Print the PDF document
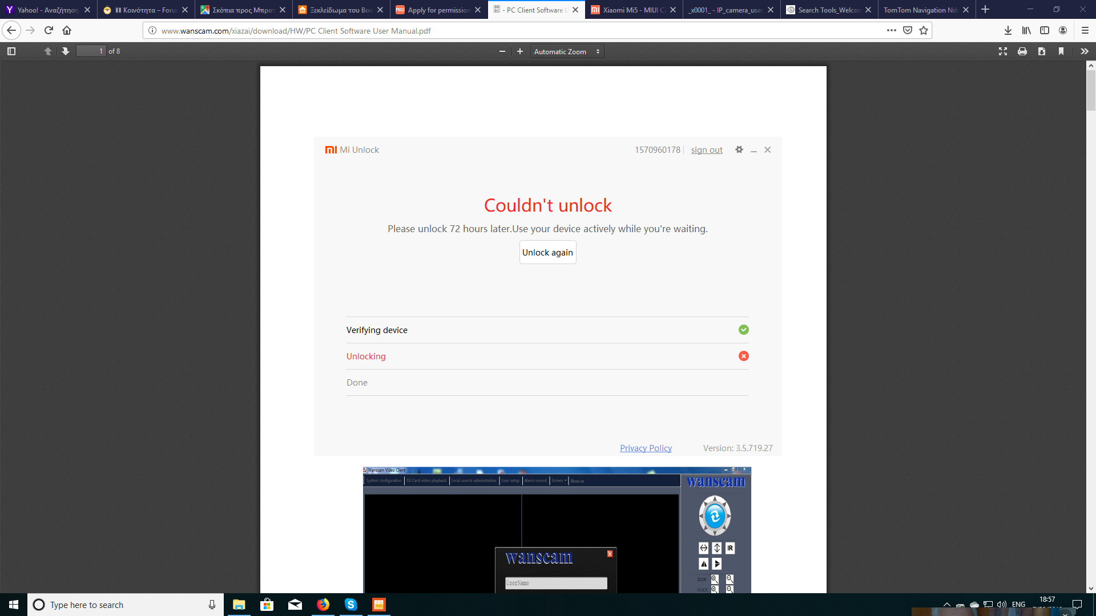This screenshot has height=616, width=1096. click(x=1022, y=51)
